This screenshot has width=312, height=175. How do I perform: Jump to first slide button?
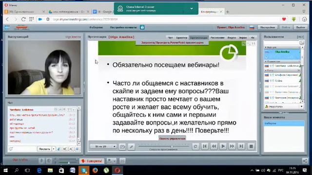click(205, 146)
